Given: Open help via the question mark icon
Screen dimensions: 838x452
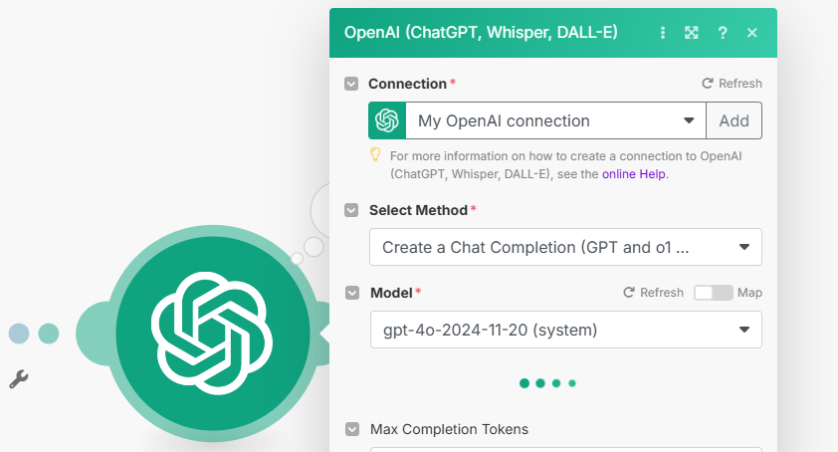Looking at the screenshot, I should click(723, 33).
